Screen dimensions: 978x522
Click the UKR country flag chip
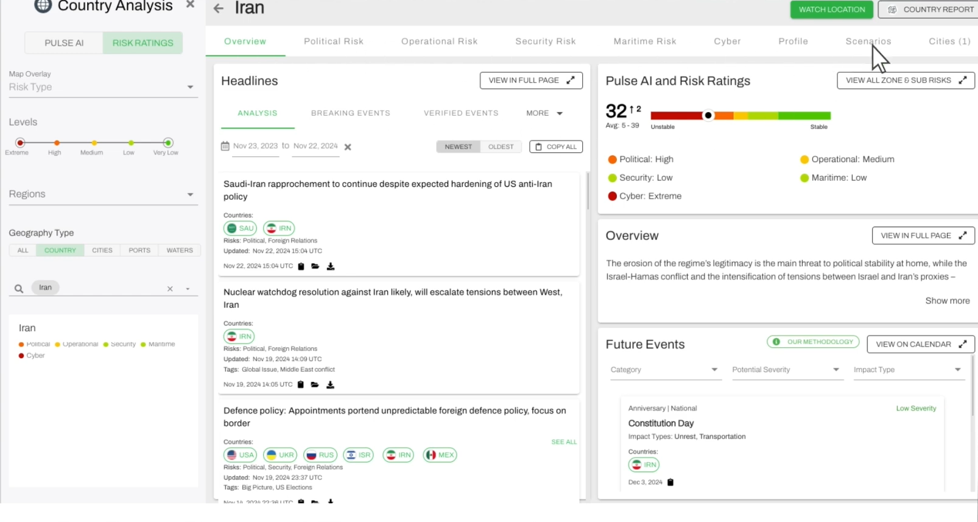[280, 455]
